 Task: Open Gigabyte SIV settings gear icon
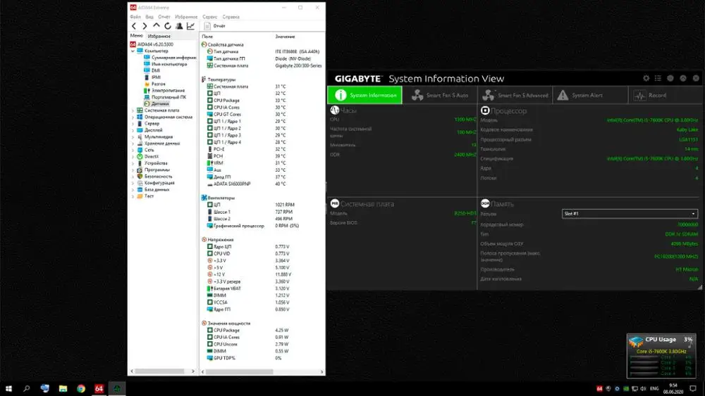(646, 78)
